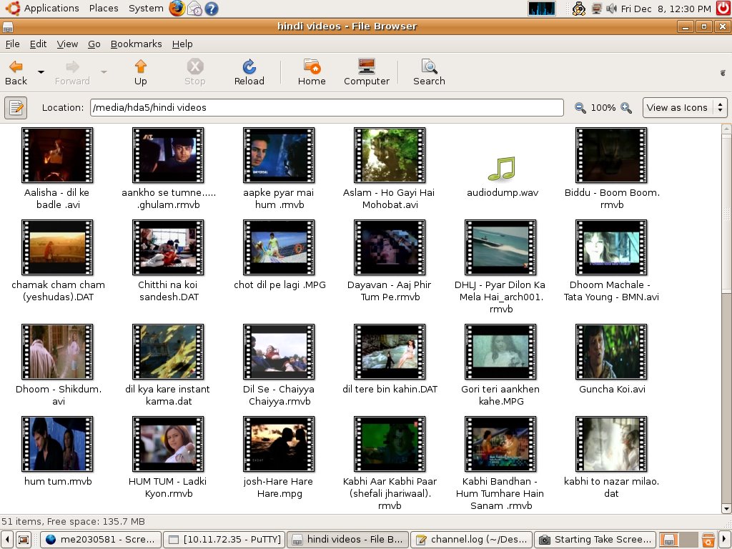Open the Help launcher in the top panel

point(212,9)
